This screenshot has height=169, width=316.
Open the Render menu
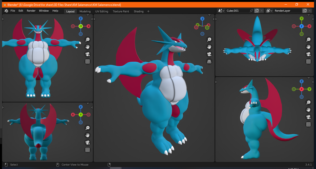31,11
